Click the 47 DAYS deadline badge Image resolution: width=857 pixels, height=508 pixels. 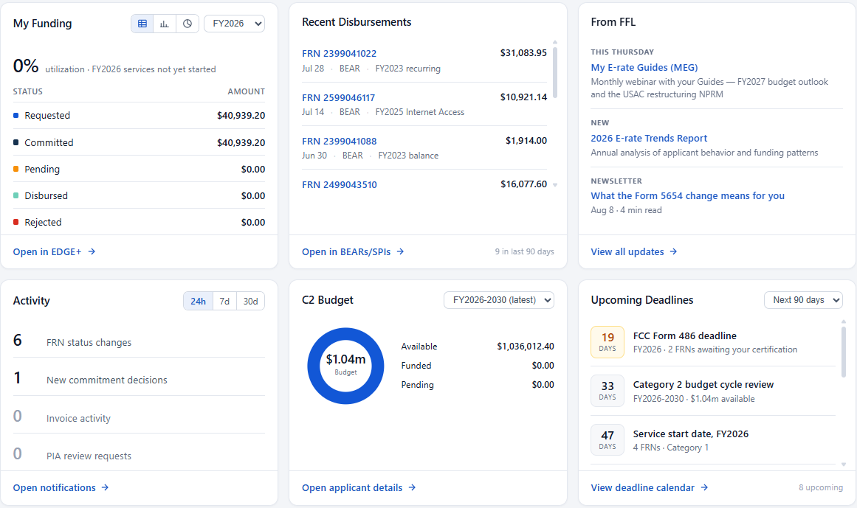click(608, 439)
